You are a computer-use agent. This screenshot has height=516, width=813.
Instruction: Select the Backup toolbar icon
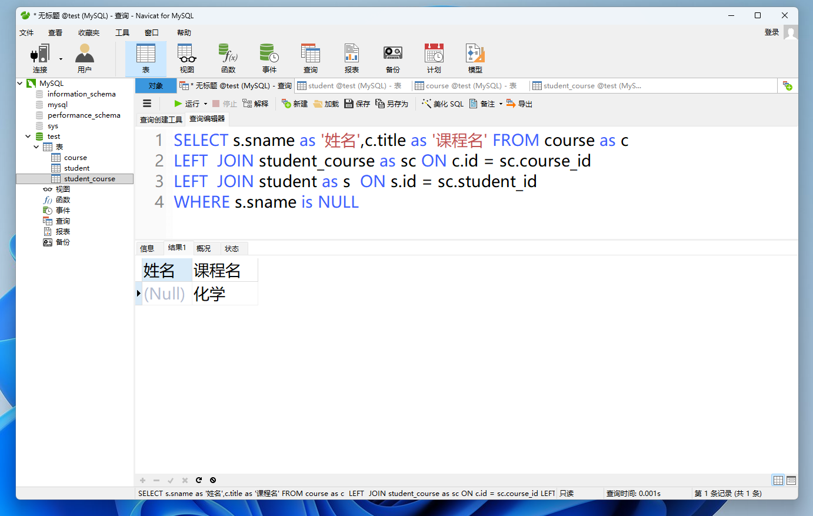pos(393,58)
